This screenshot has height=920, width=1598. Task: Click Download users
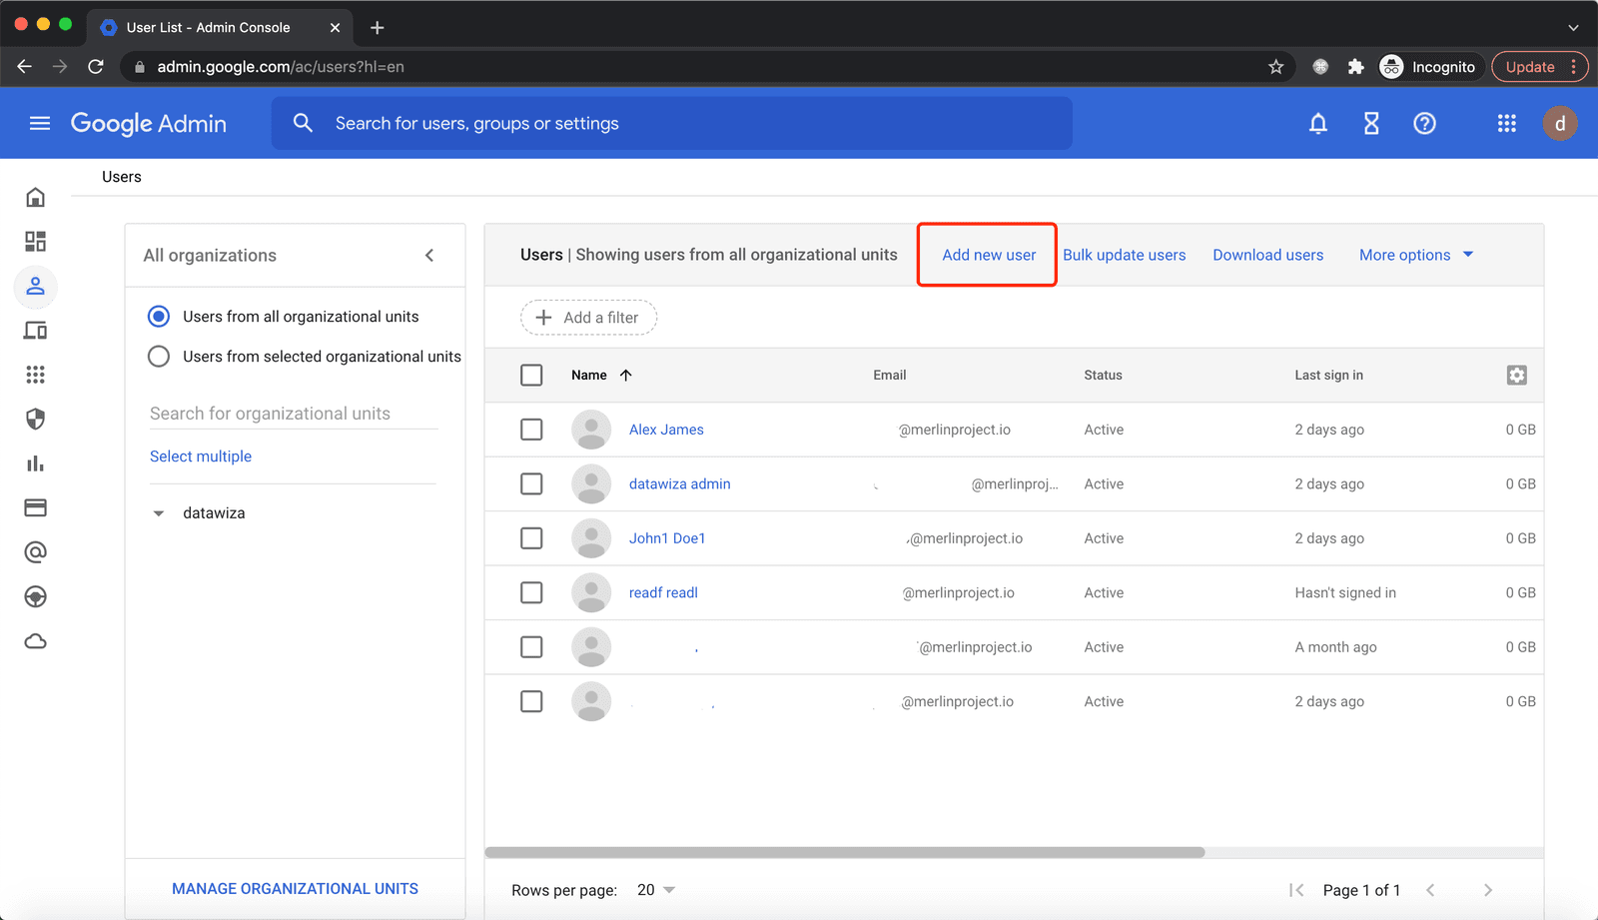pos(1267,255)
